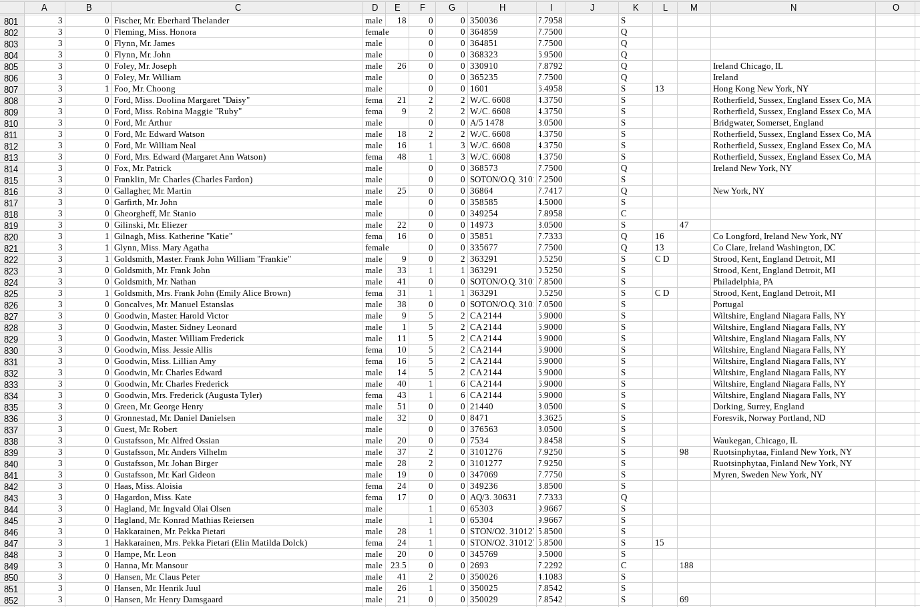Click cell 'Portugal'

[793, 305]
